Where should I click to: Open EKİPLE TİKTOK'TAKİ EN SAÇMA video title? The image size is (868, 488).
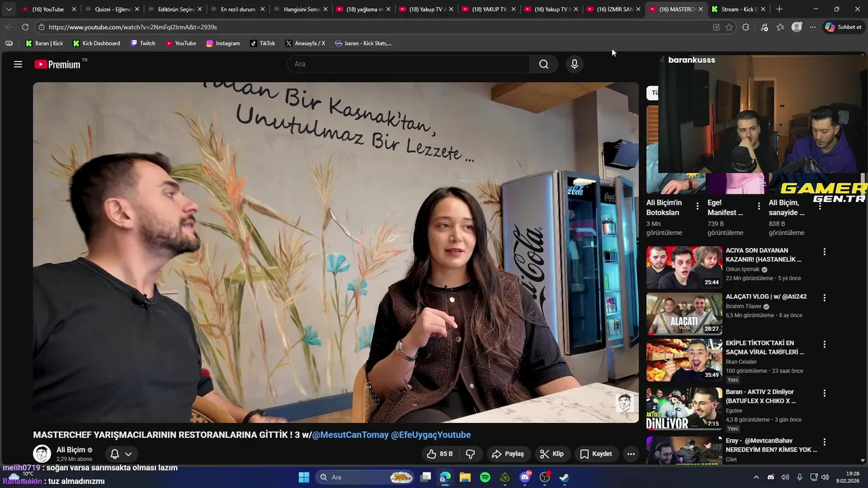[764, 348]
